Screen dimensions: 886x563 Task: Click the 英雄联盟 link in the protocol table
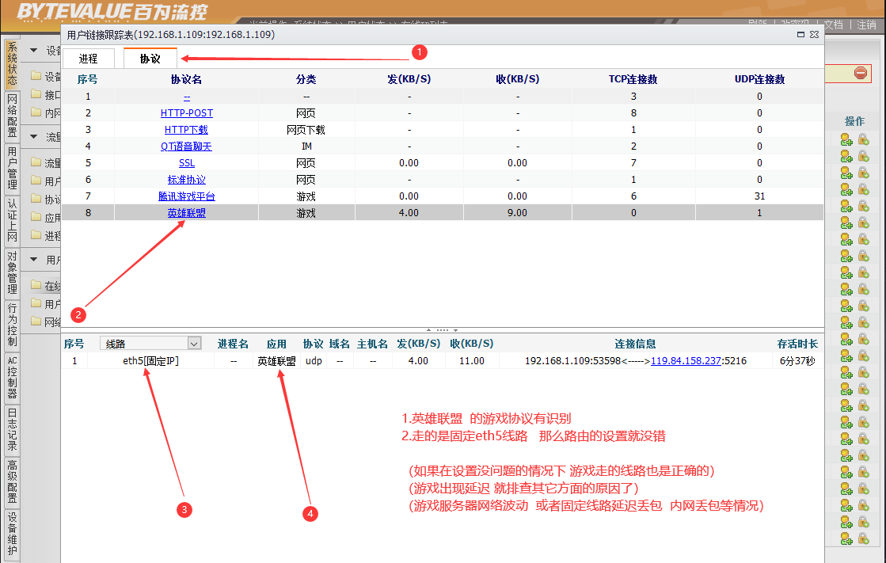[x=187, y=213]
